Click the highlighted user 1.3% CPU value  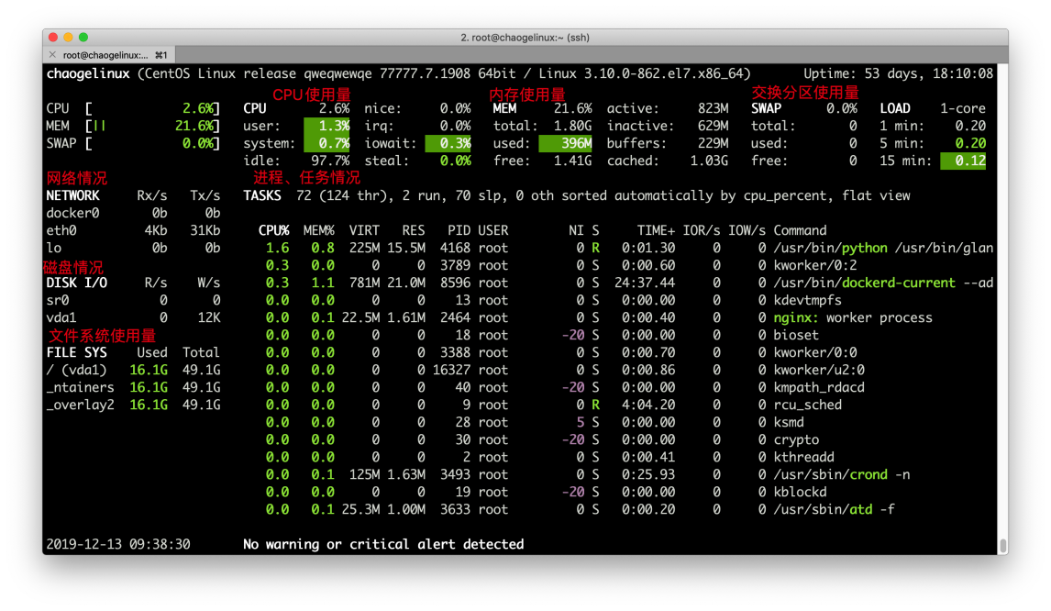(327, 126)
